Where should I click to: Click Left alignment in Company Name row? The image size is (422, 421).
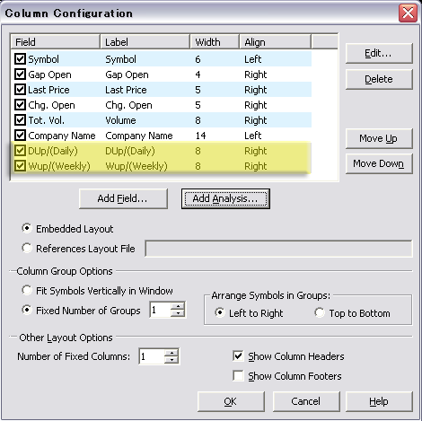(x=253, y=136)
